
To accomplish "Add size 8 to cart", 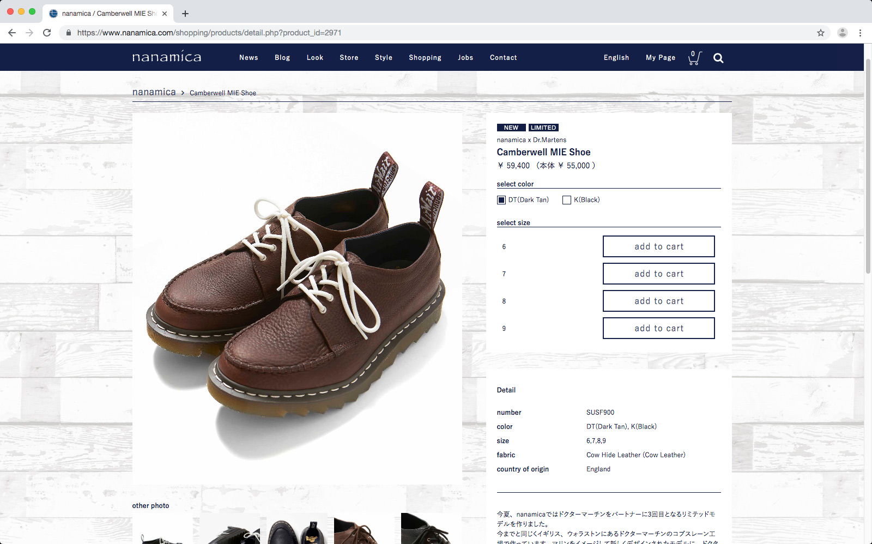I will click(x=659, y=301).
